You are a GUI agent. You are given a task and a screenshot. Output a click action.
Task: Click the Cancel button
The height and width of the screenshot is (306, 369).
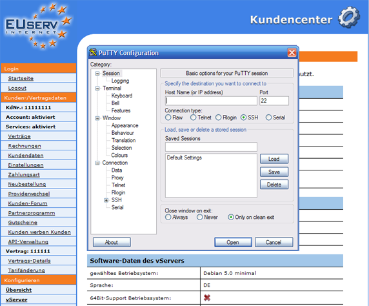[274, 242]
